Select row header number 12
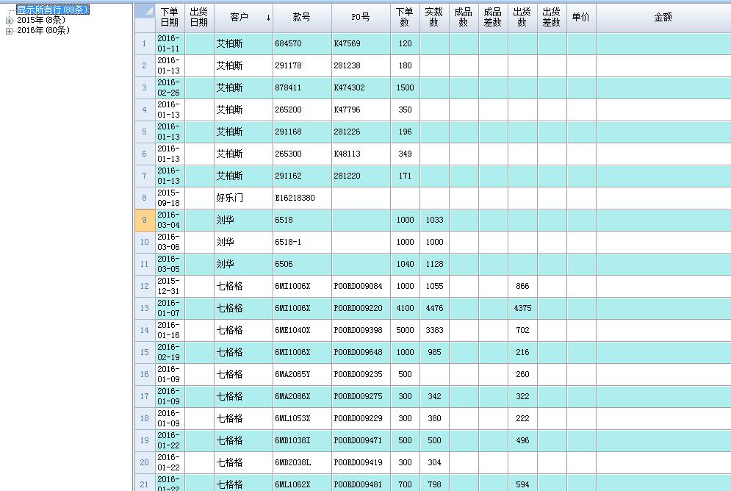The width and height of the screenshot is (731, 491). click(x=145, y=287)
